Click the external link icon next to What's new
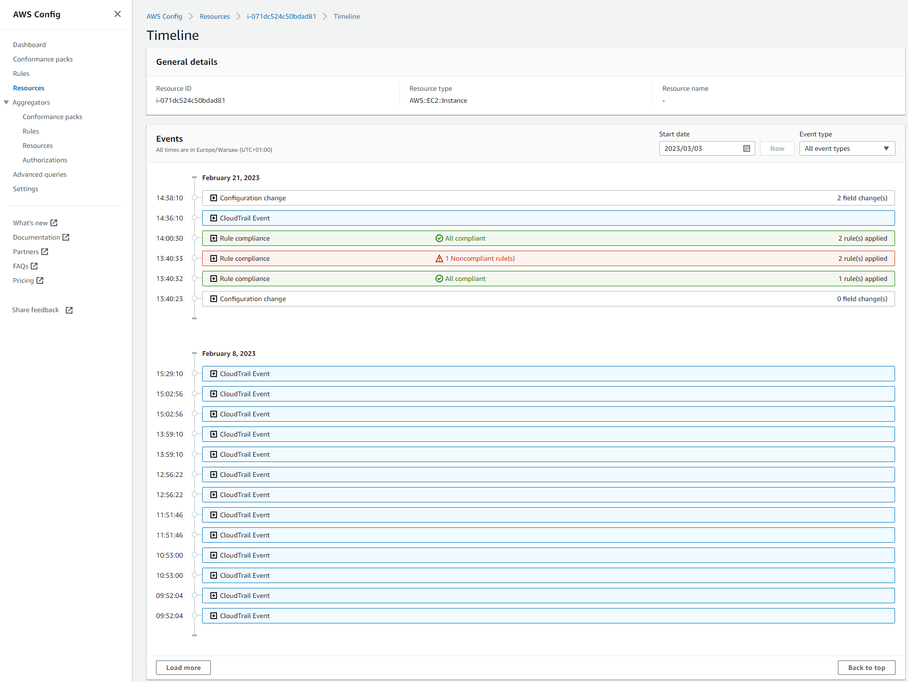Viewport: 908px width, 682px height. pyautogui.click(x=53, y=222)
